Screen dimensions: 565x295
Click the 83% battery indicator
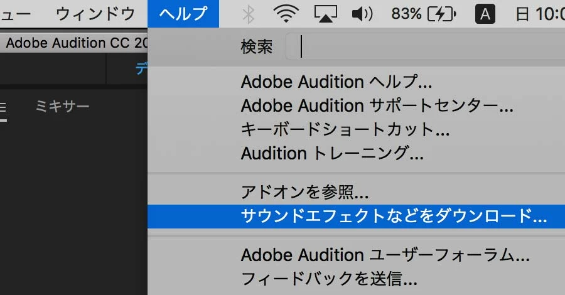click(424, 14)
